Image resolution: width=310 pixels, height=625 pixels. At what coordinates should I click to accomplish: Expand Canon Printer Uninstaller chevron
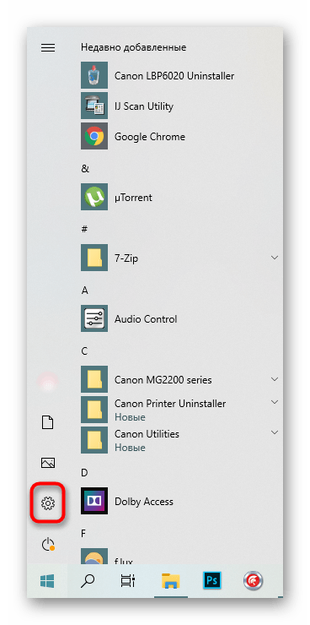[x=275, y=401]
